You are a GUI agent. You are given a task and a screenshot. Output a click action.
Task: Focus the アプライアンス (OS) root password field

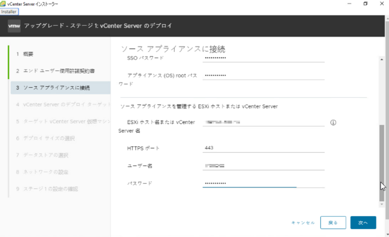tap(263, 75)
